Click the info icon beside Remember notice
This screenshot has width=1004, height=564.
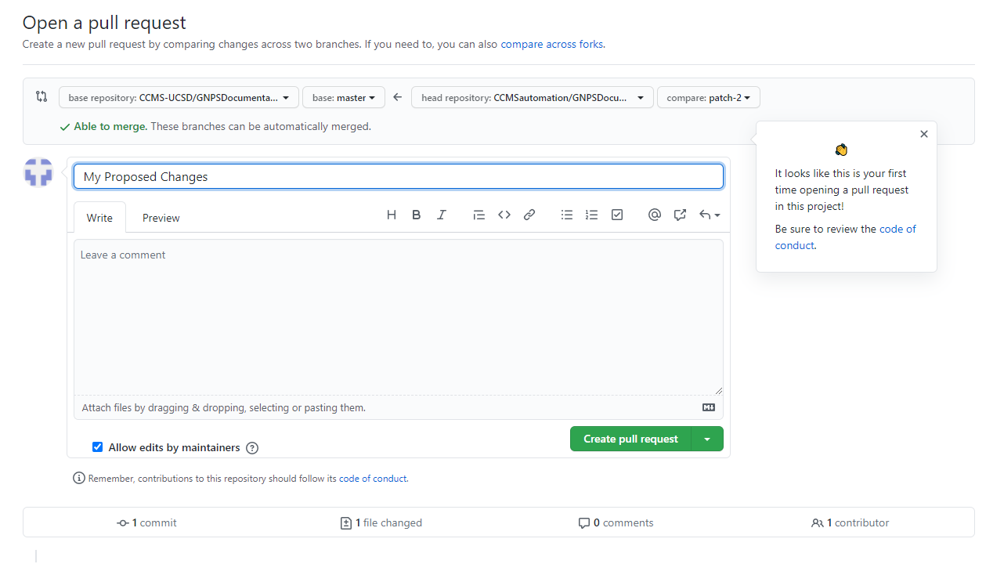point(79,478)
